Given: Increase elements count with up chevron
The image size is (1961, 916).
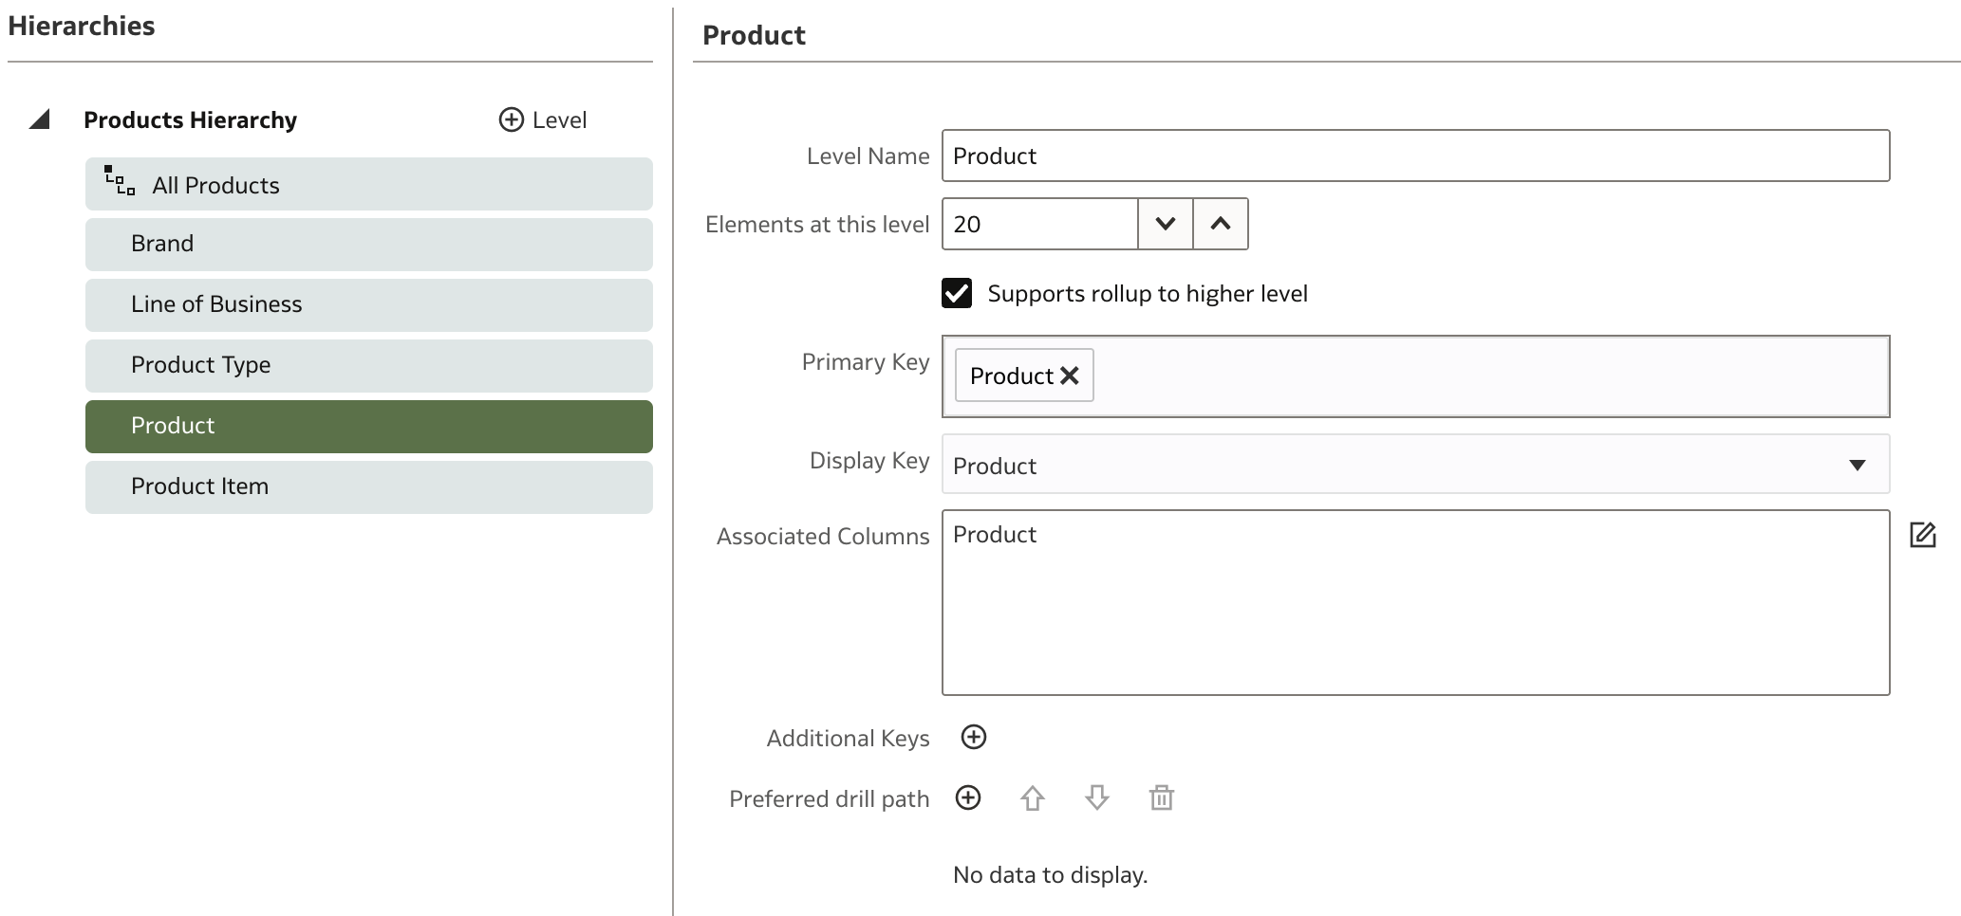Looking at the screenshot, I should (x=1221, y=224).
